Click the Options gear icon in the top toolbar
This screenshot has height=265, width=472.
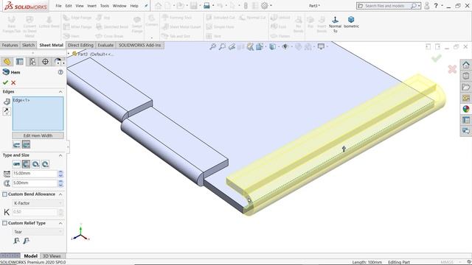coord(264,5)
